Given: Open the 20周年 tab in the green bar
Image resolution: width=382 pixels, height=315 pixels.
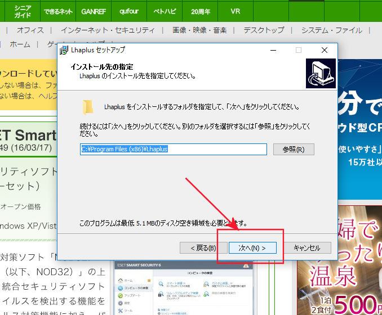Looking at the screenshot, I should 200,11.
